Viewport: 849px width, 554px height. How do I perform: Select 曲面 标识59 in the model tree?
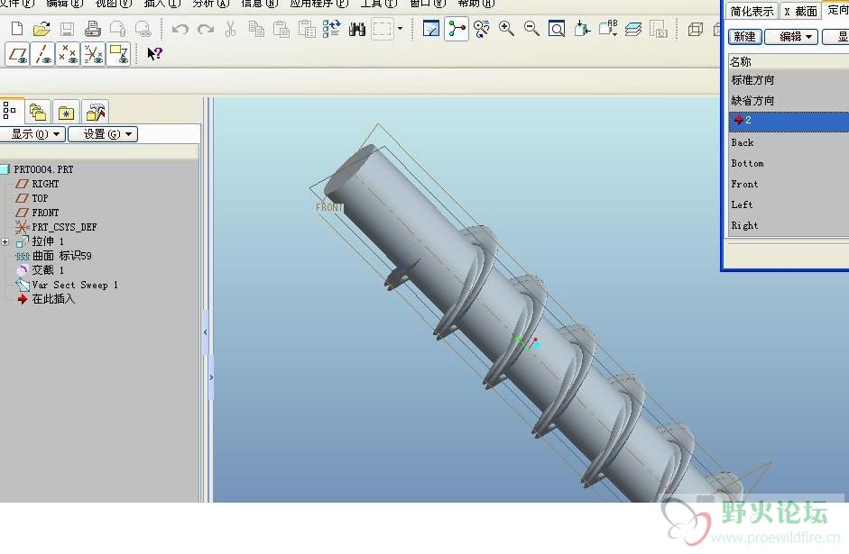tap(61, 256)
